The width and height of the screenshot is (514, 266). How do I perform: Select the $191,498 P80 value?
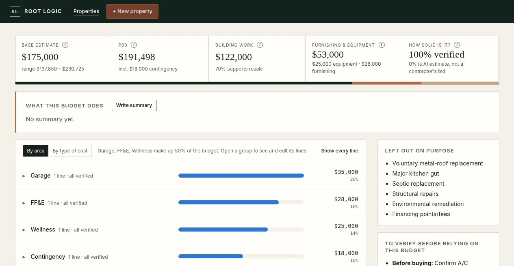pos(137,57)
